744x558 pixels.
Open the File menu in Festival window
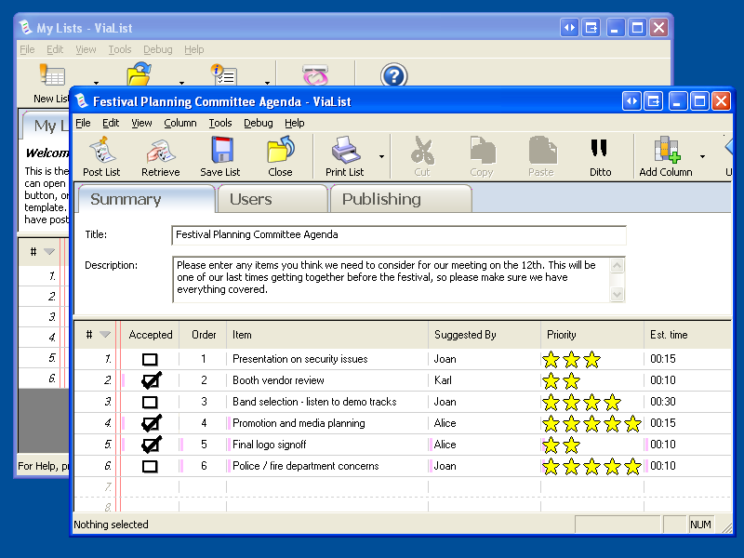tap(83, 123)
